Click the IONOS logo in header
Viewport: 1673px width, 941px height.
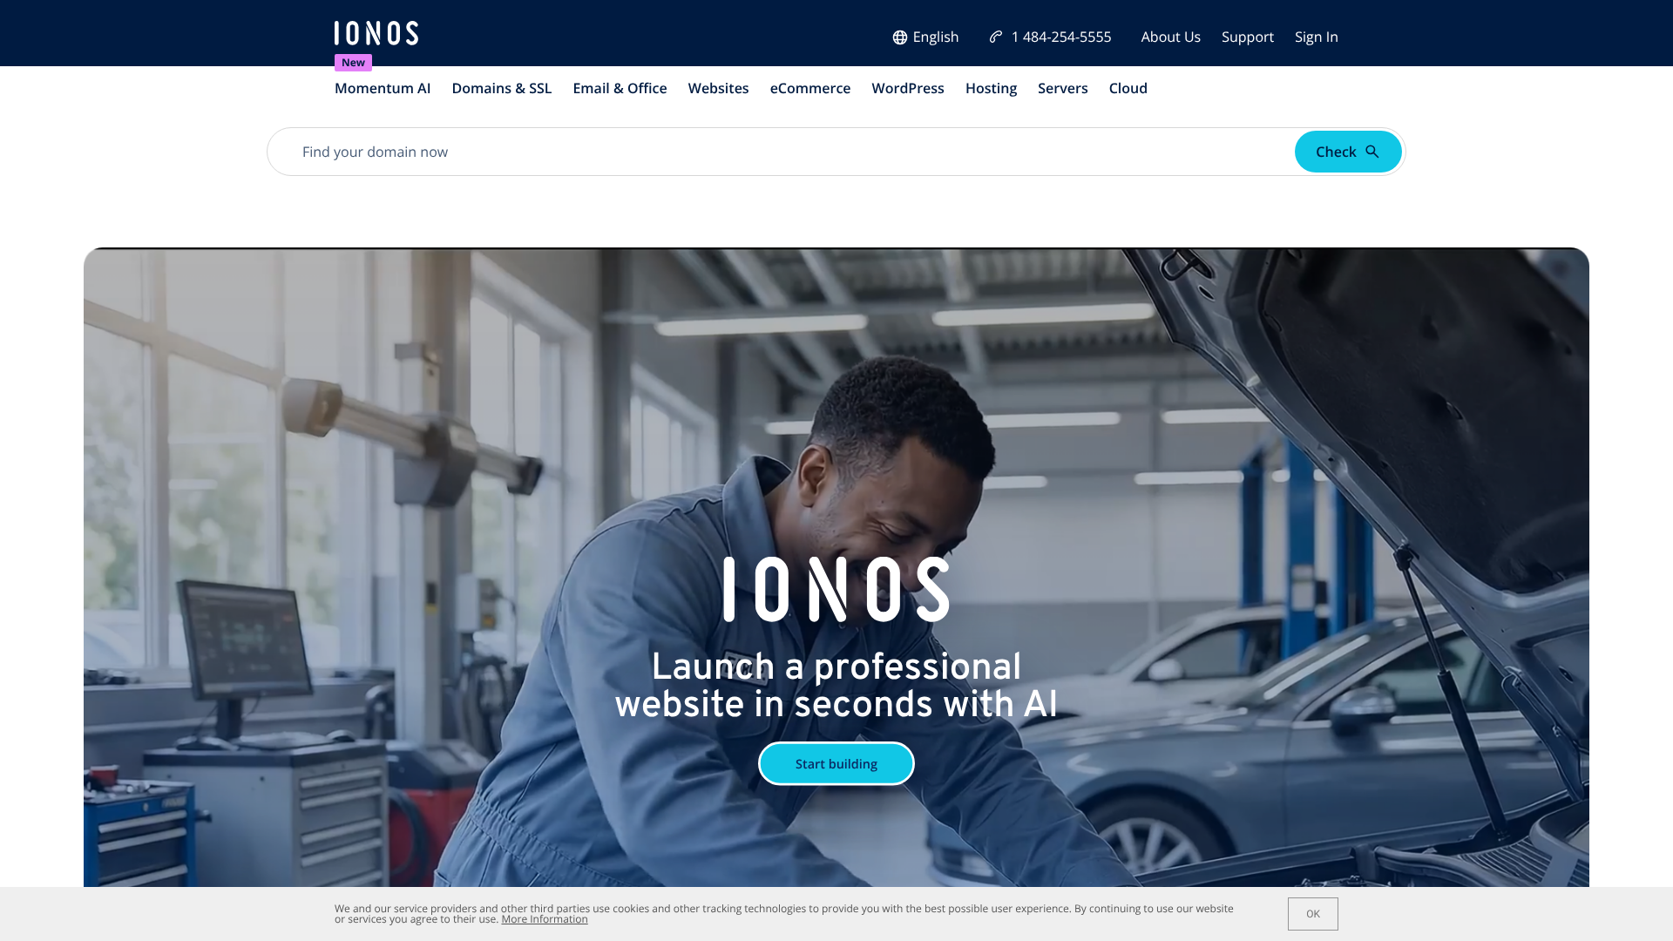point(376,33)
